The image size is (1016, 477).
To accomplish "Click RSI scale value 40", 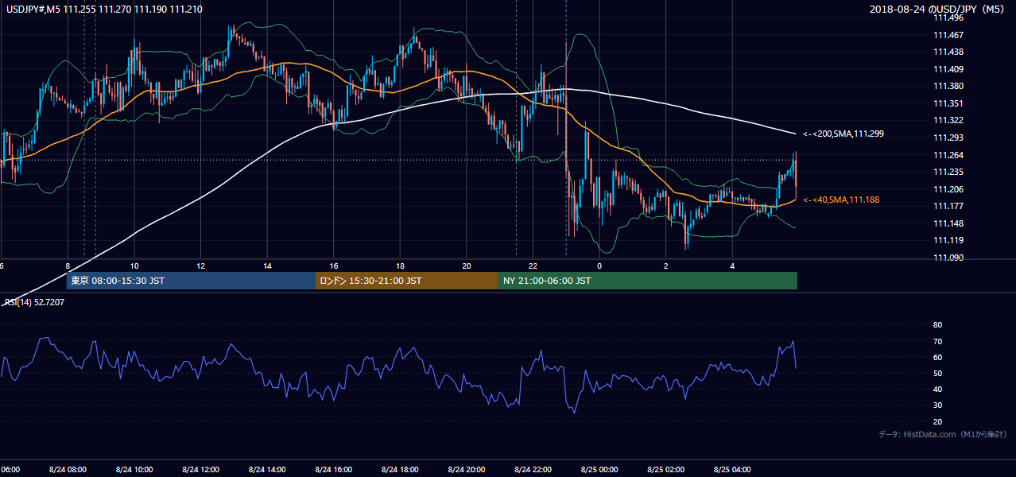I will click(937, 389).
